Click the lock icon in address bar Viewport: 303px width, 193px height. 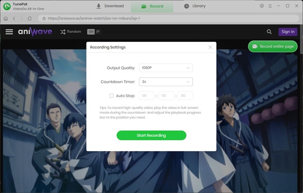(44, 19)
